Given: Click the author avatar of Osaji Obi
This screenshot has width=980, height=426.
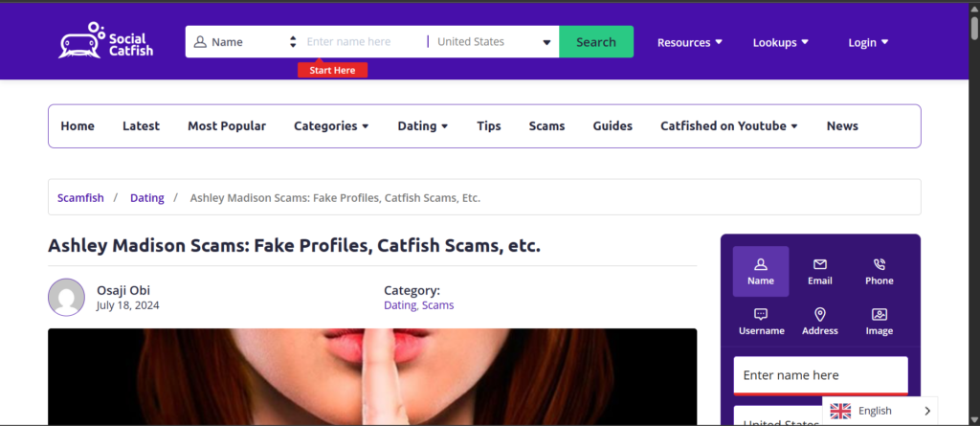Looking at the screenshot, I should (66, 297).
